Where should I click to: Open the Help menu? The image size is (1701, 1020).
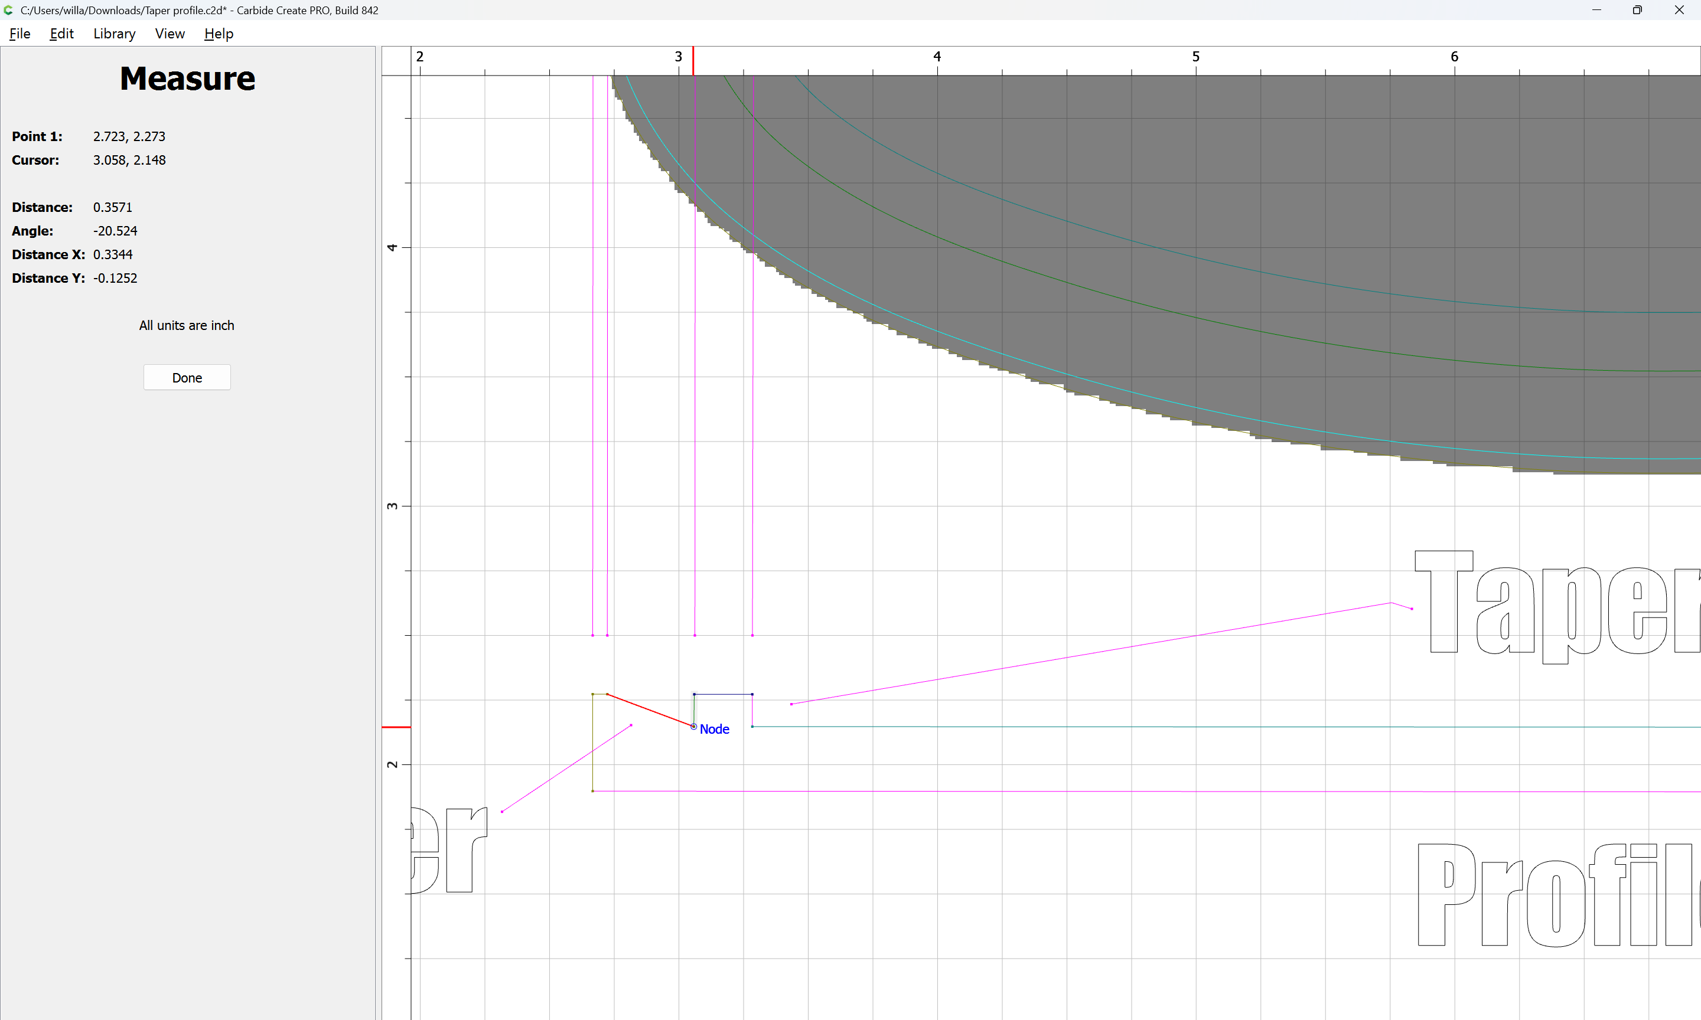[x=219, y=34]
